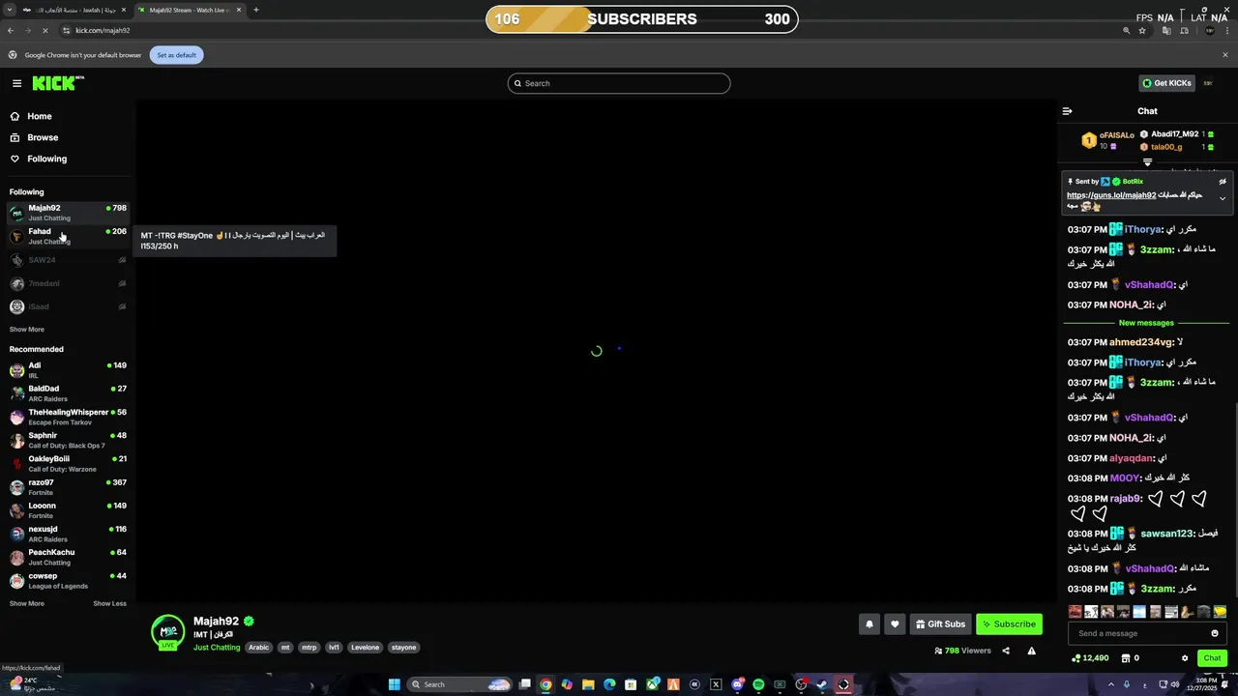Open razo97 Fortnite channel

pyautogui.click(x=68, y=487)
